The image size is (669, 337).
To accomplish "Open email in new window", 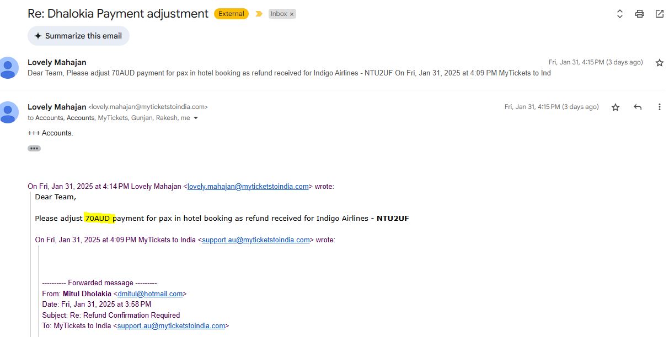I will click(659, 14).
